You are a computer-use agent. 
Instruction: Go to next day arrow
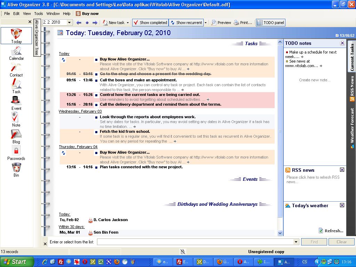pos(95,23)
